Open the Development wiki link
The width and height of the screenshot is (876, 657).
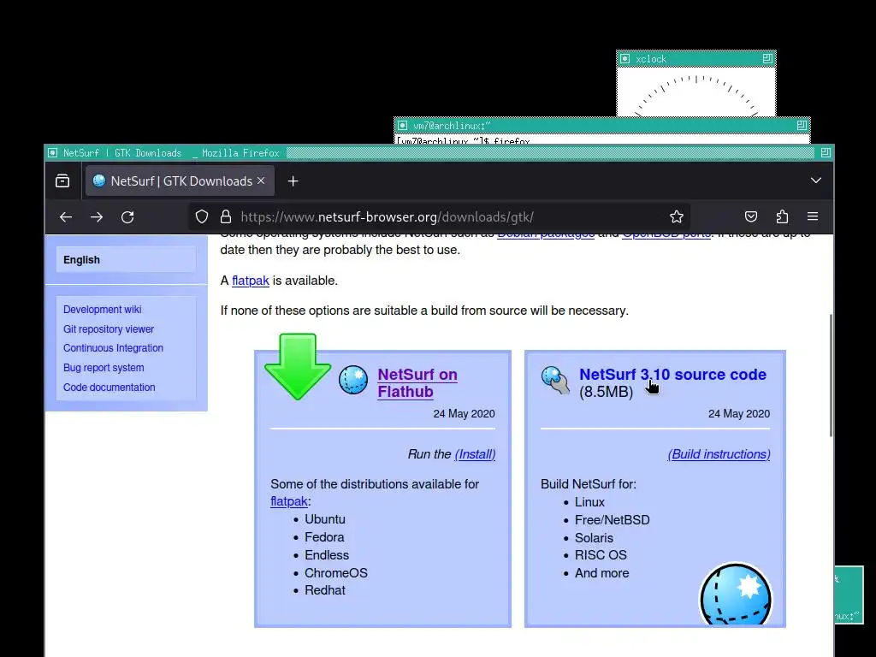pyautogui.click(x=103, y=310)
